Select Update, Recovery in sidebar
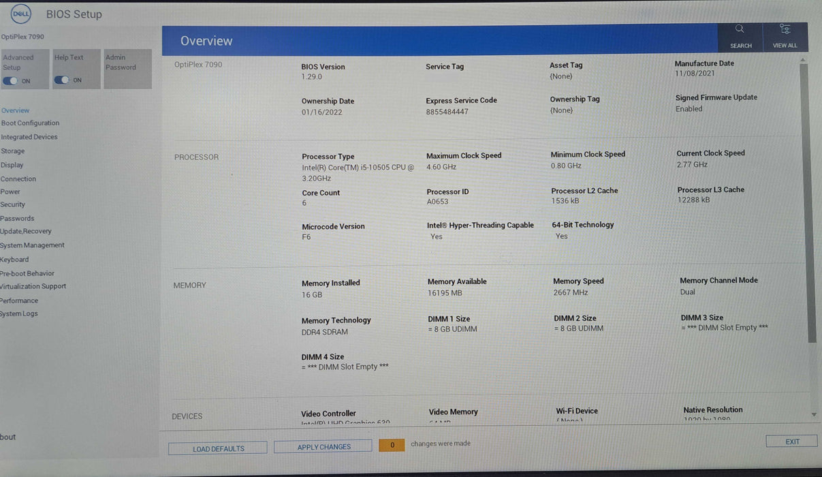This screenshot has width=822, height=477. [25, 232]
